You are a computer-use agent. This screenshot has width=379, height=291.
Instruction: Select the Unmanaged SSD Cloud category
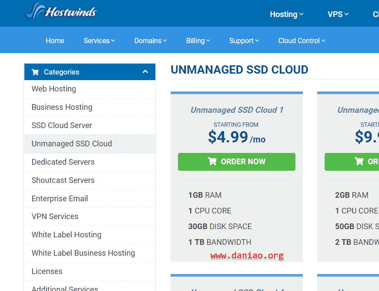coord(90,144)
